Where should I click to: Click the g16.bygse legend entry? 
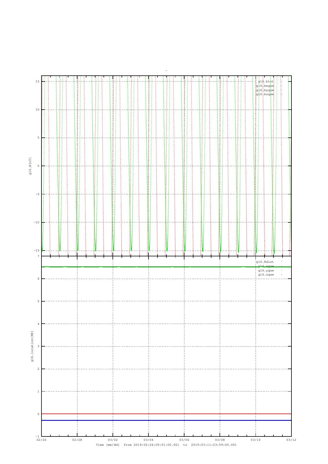point(265,90)
